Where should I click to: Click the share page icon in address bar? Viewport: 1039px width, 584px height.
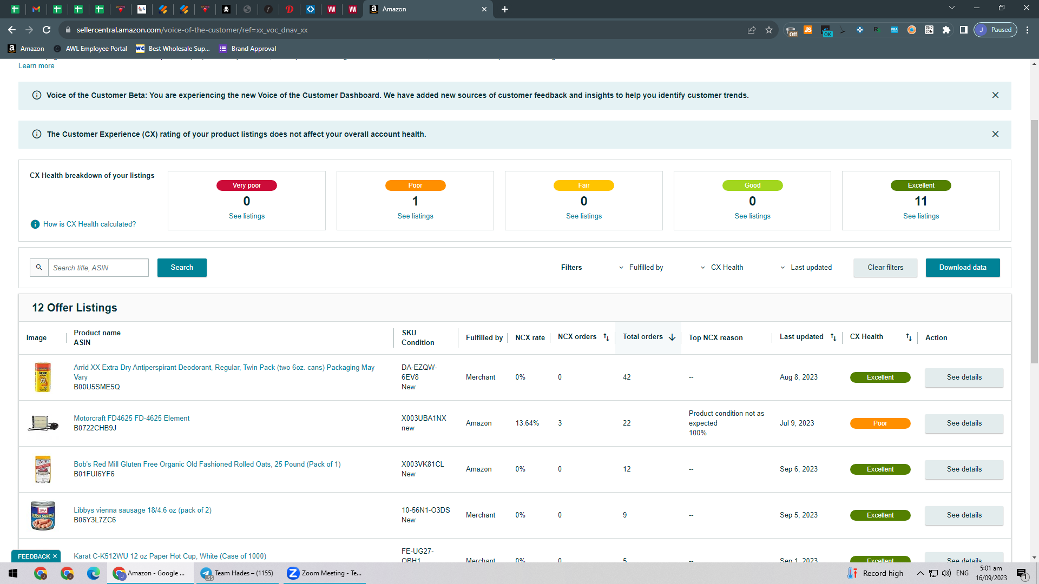(x=752, y=30)
